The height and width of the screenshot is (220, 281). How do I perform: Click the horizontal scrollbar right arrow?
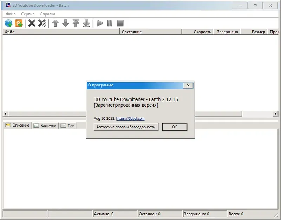pyautogui.click(x=275, y=114)
